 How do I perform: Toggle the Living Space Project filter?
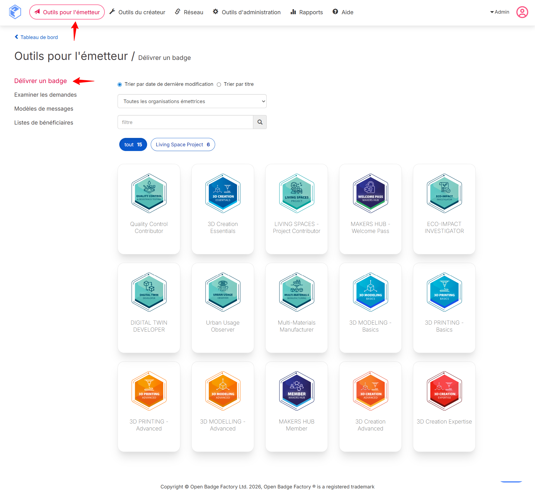[183, 145]
